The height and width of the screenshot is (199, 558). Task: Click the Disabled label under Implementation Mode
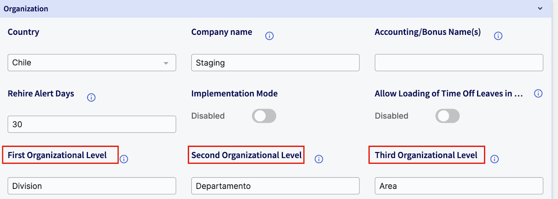208,116
